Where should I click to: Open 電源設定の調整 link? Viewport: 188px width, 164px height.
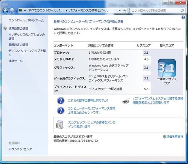point(18,45)
